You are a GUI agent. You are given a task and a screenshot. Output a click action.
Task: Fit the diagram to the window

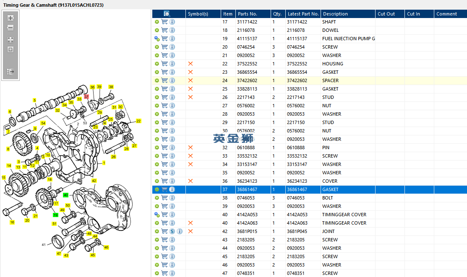tap(10, 40)
